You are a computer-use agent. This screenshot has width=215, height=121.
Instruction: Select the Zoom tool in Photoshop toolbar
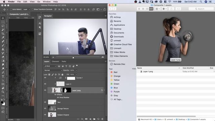[x=3, y=92]
